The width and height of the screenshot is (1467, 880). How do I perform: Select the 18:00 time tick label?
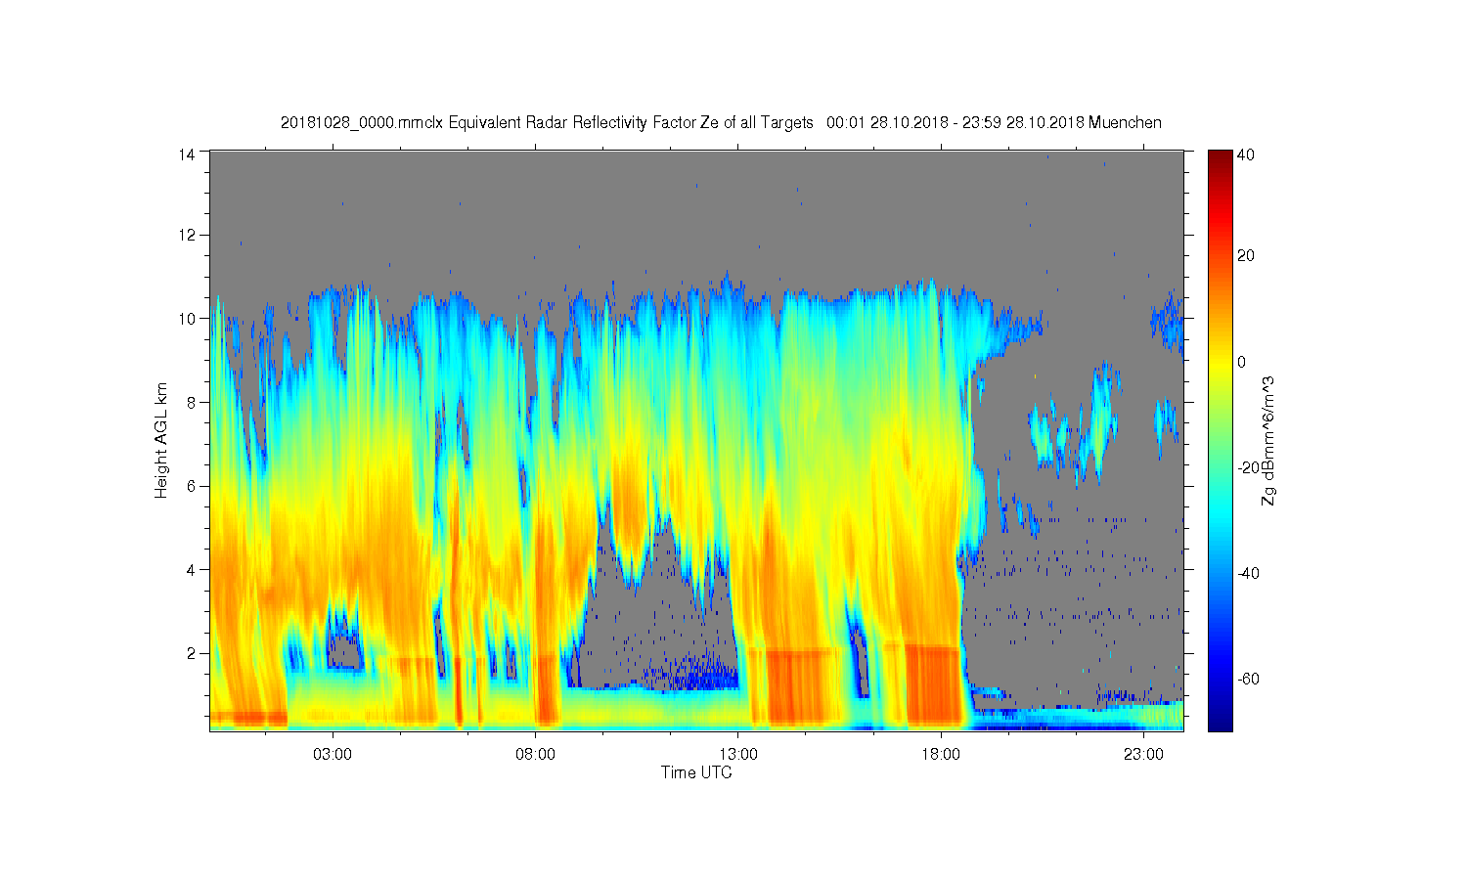pos(941,755)
